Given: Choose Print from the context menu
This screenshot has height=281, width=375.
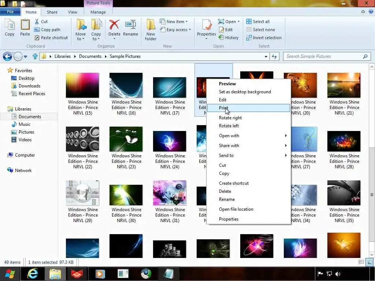Looking at the screenshot, I should click(249, 108).
